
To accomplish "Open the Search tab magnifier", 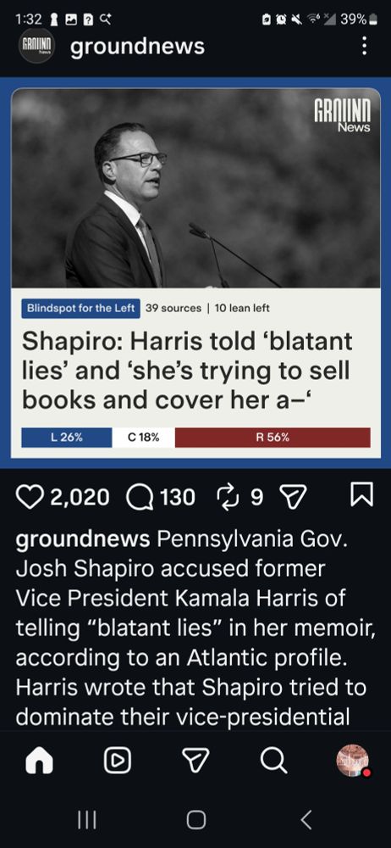I will pos(273,762).
